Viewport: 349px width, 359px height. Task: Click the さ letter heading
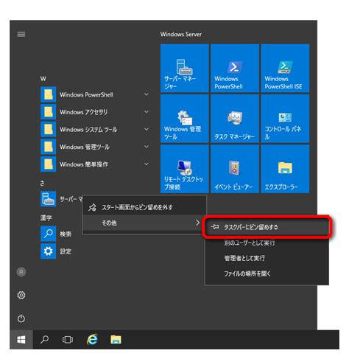point(43,184)
